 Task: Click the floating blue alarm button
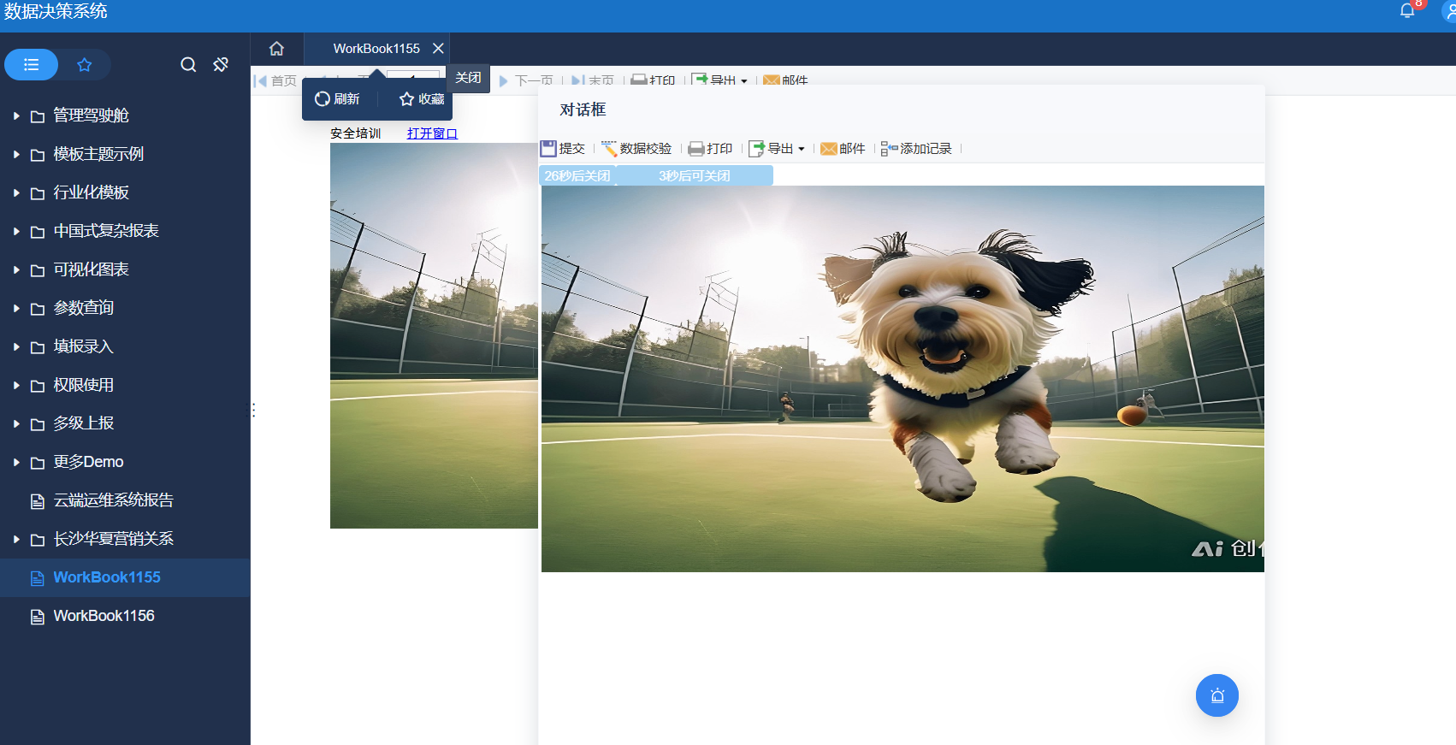click(1217, 695)
